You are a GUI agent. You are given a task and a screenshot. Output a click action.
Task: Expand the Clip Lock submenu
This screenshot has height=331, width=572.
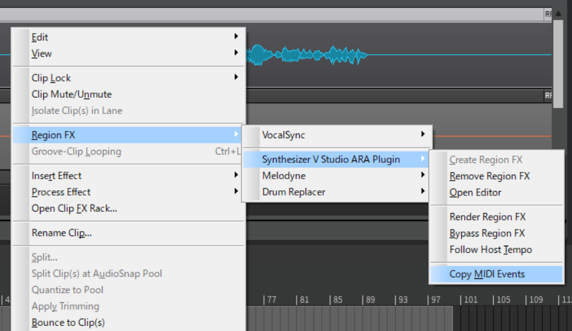(x=51, y=78)
